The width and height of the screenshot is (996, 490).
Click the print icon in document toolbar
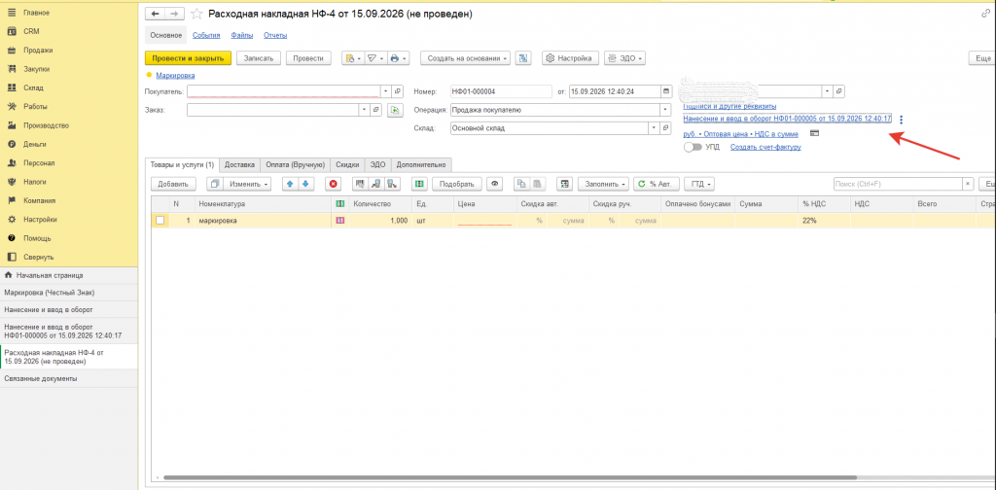397,58
